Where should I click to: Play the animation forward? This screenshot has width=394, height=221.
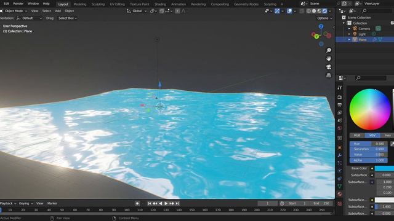166,203
